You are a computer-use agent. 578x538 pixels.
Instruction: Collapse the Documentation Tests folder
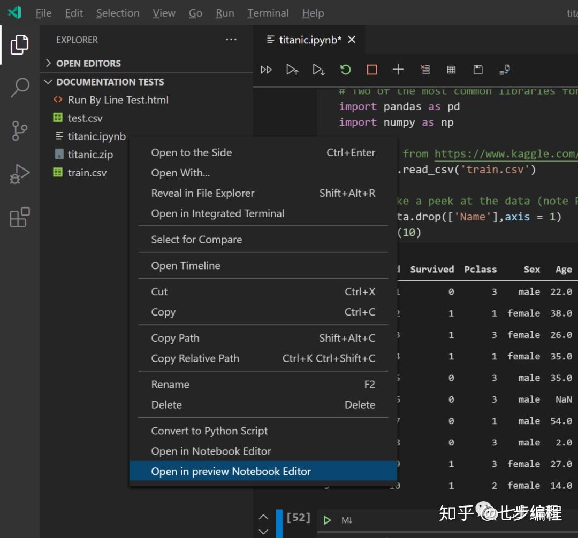[110, 82]
